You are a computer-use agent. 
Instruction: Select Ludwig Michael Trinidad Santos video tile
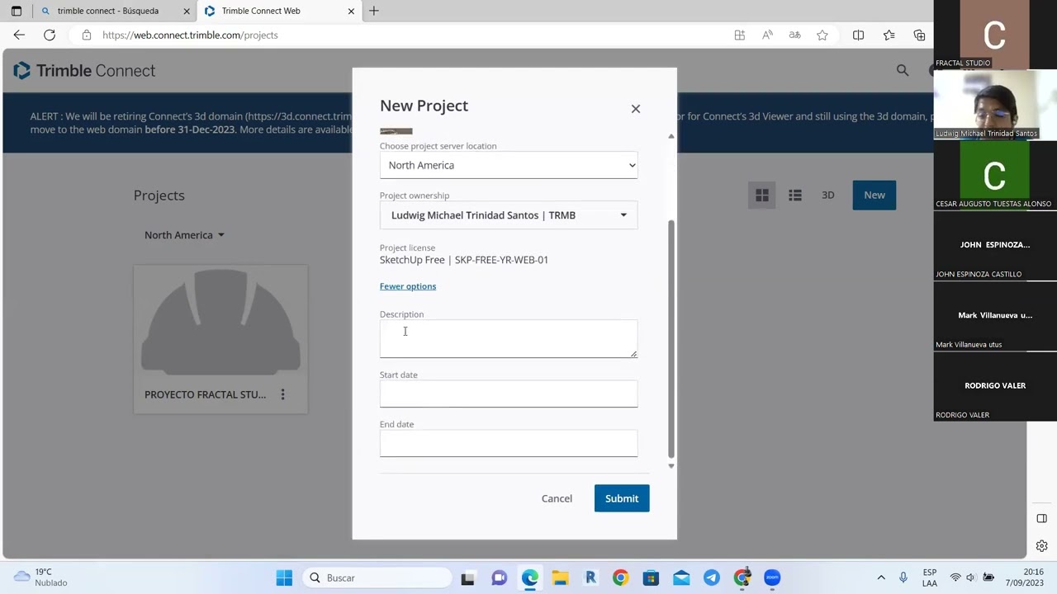click(x=995, y=106)
